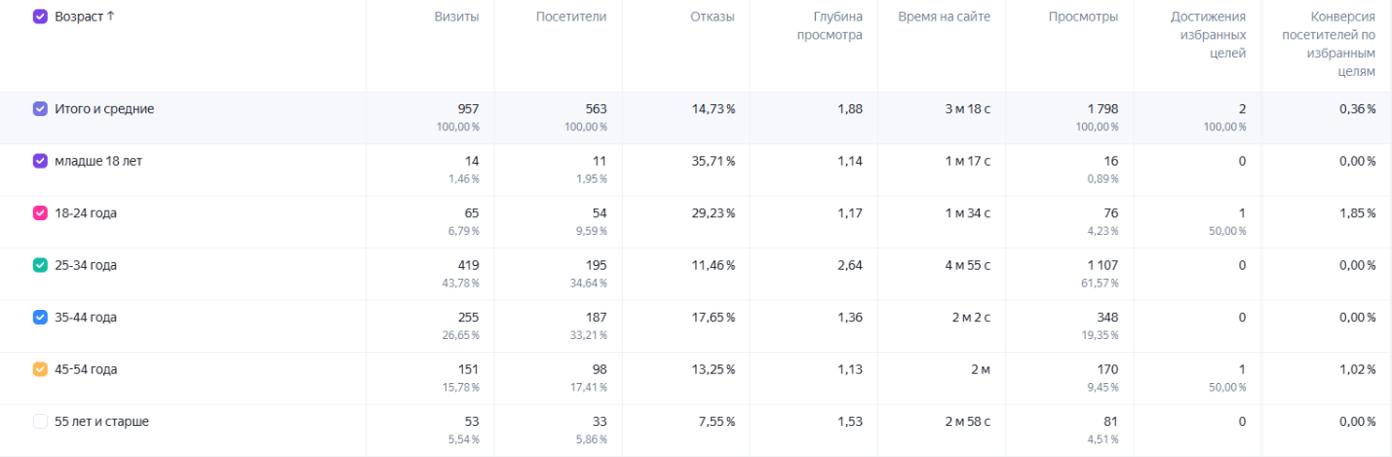Screen dimensions: 1392x457
Task: Sort by Глубина просмотра column header
Action: click(x=830, y=26)
